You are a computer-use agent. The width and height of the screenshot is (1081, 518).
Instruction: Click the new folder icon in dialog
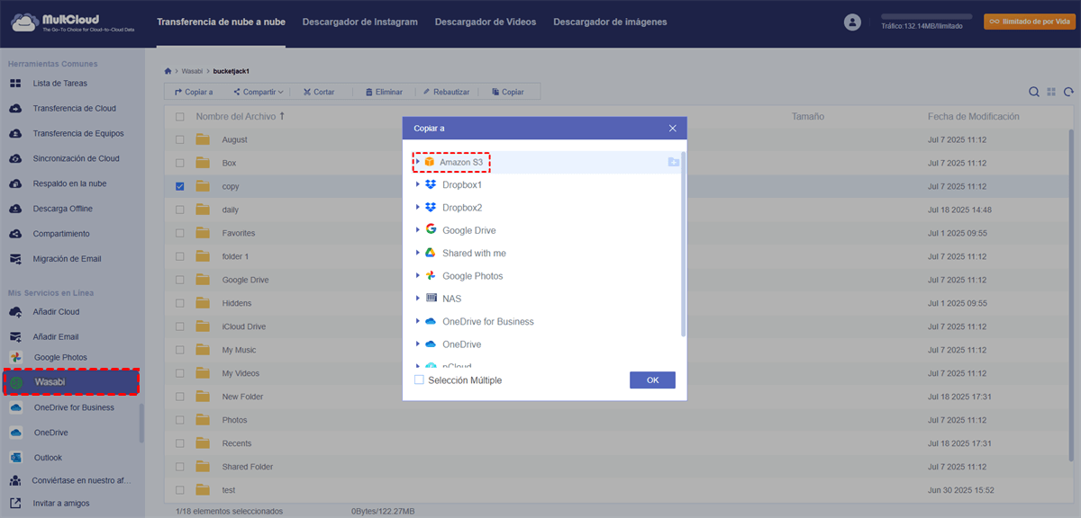click(673, 162)
